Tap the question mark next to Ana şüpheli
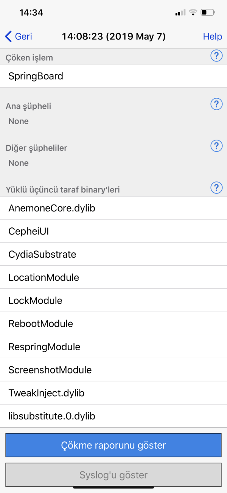 tap(216, 104)
